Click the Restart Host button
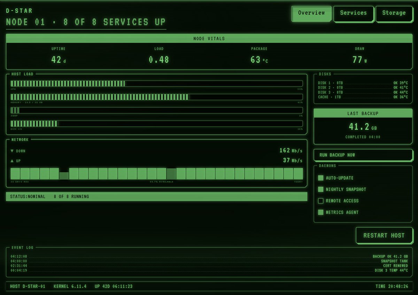418x295 pixels. (x=384, y=235)
